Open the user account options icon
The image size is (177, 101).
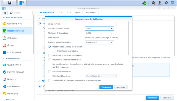[160, 3]
